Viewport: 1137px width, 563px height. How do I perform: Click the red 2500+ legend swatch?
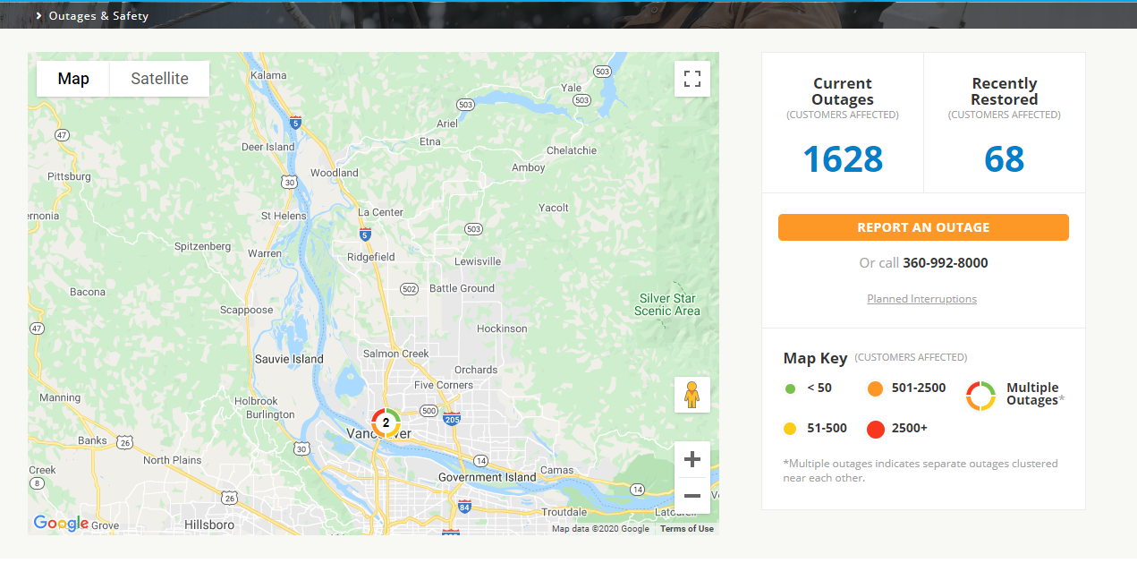[875, 430]
